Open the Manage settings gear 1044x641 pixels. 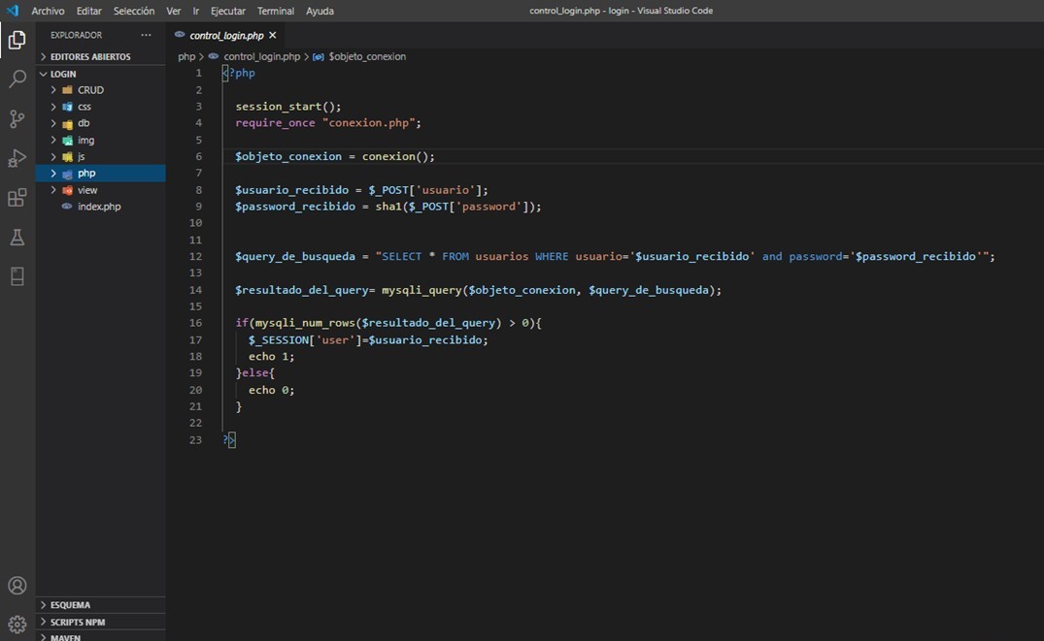pos(17,624)
